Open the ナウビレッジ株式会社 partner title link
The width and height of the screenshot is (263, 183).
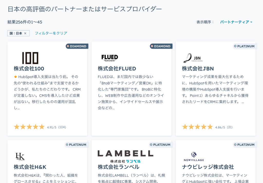[208, 167]
